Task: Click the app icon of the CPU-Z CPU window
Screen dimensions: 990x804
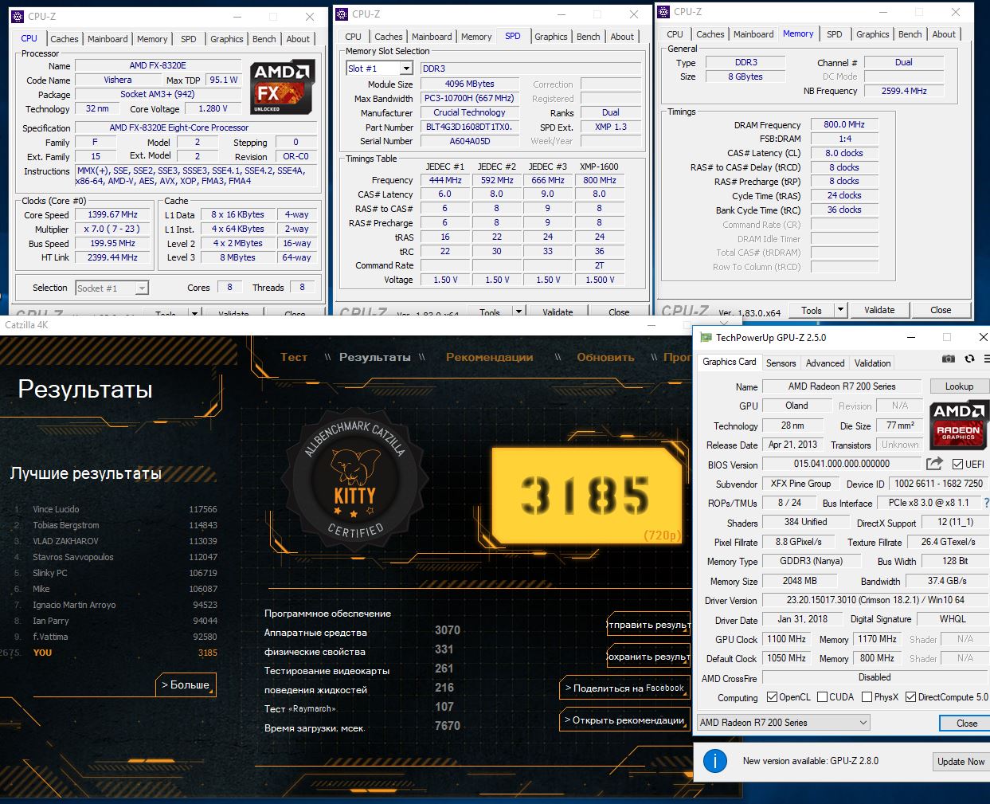Action: coord(19,17)
